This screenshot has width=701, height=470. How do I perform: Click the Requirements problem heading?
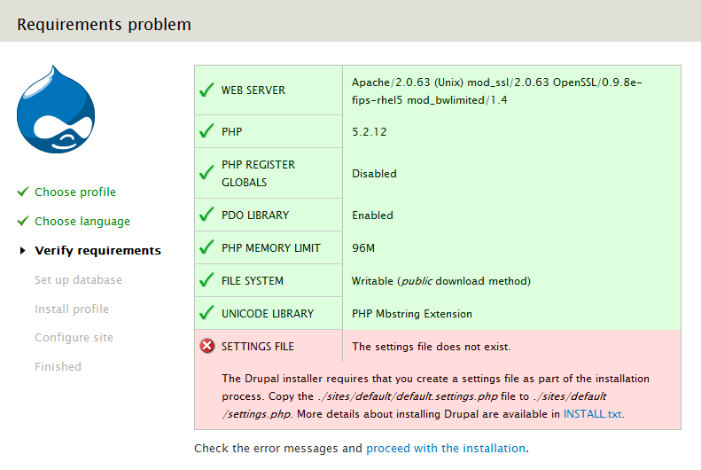(x=105, y=25)
